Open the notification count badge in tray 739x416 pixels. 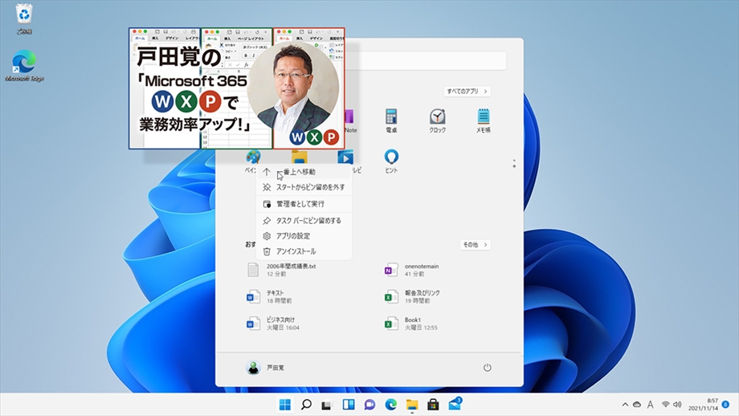click(726, 404)
